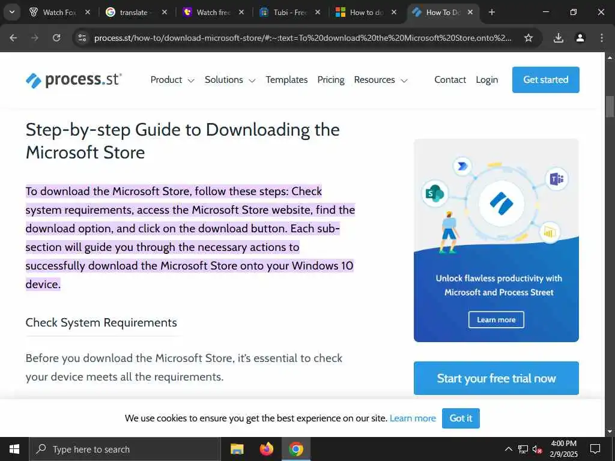This screenshot has width=615, height=461.
Task: Bookmark this page with the star
Action: pyautogui.click(x=529, y=38)
